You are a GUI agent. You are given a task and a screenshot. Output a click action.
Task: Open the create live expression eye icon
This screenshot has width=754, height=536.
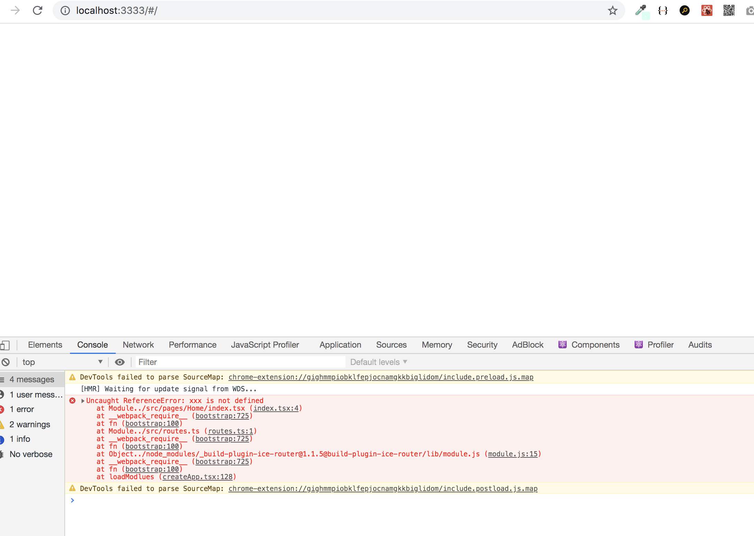[x=120, y=362]
